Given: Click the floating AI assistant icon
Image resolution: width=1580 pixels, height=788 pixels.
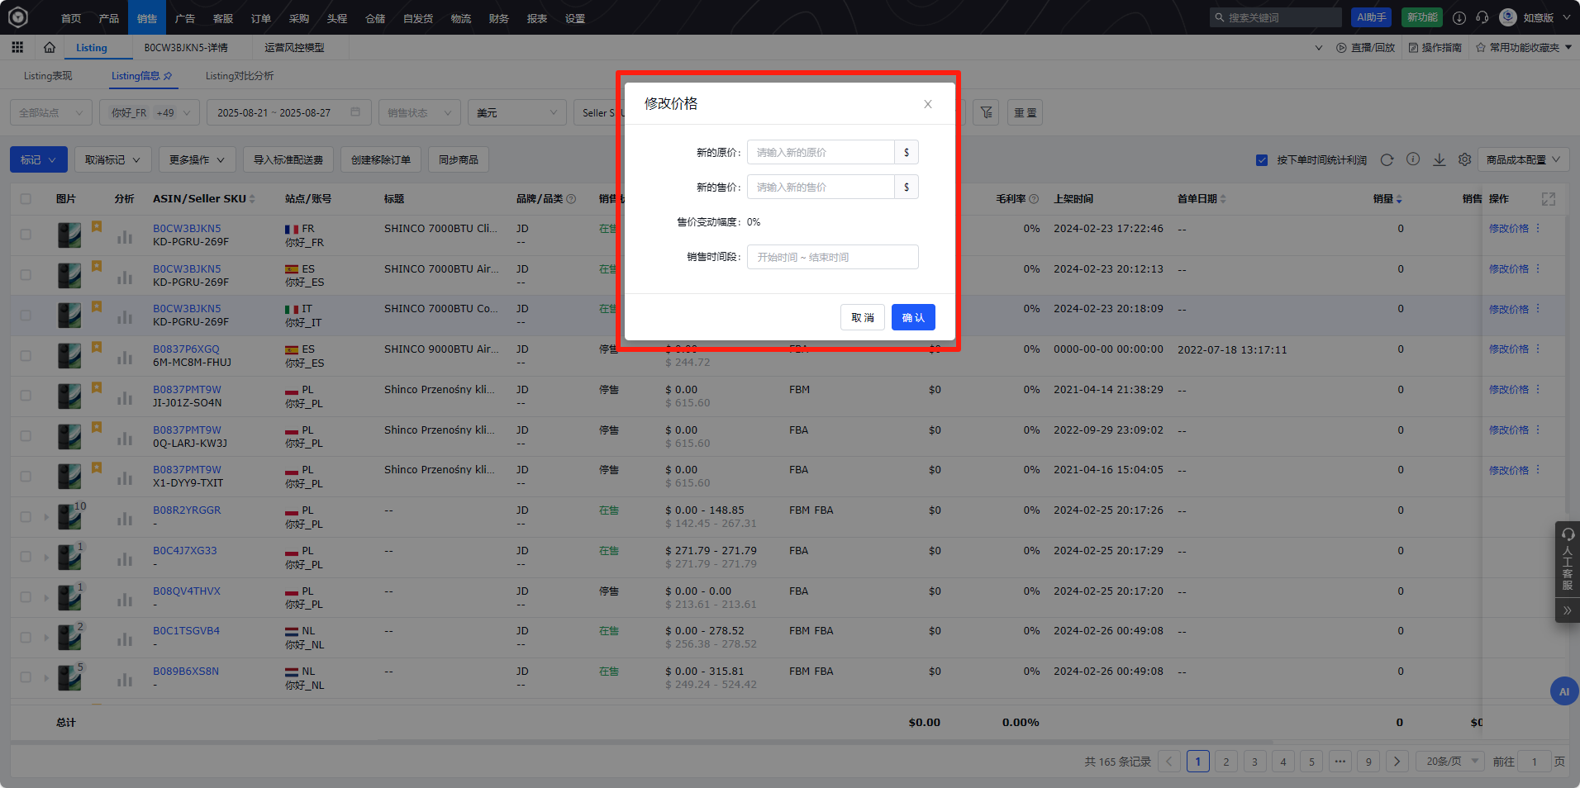Looking at the screenshot, I should point(1563,691).
